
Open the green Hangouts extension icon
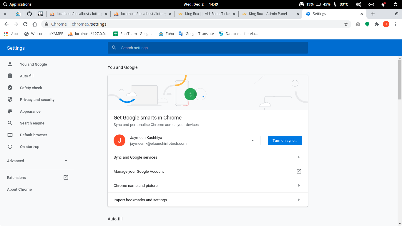click(367, 24)
